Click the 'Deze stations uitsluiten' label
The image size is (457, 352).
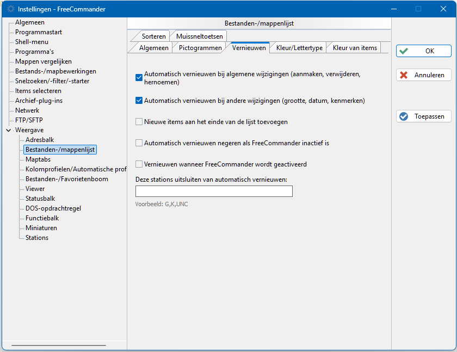coord(211,180)
